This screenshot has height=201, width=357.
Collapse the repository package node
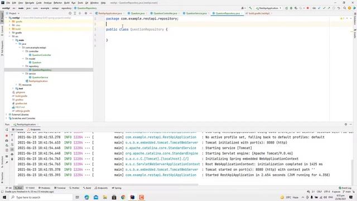(23, 66)
